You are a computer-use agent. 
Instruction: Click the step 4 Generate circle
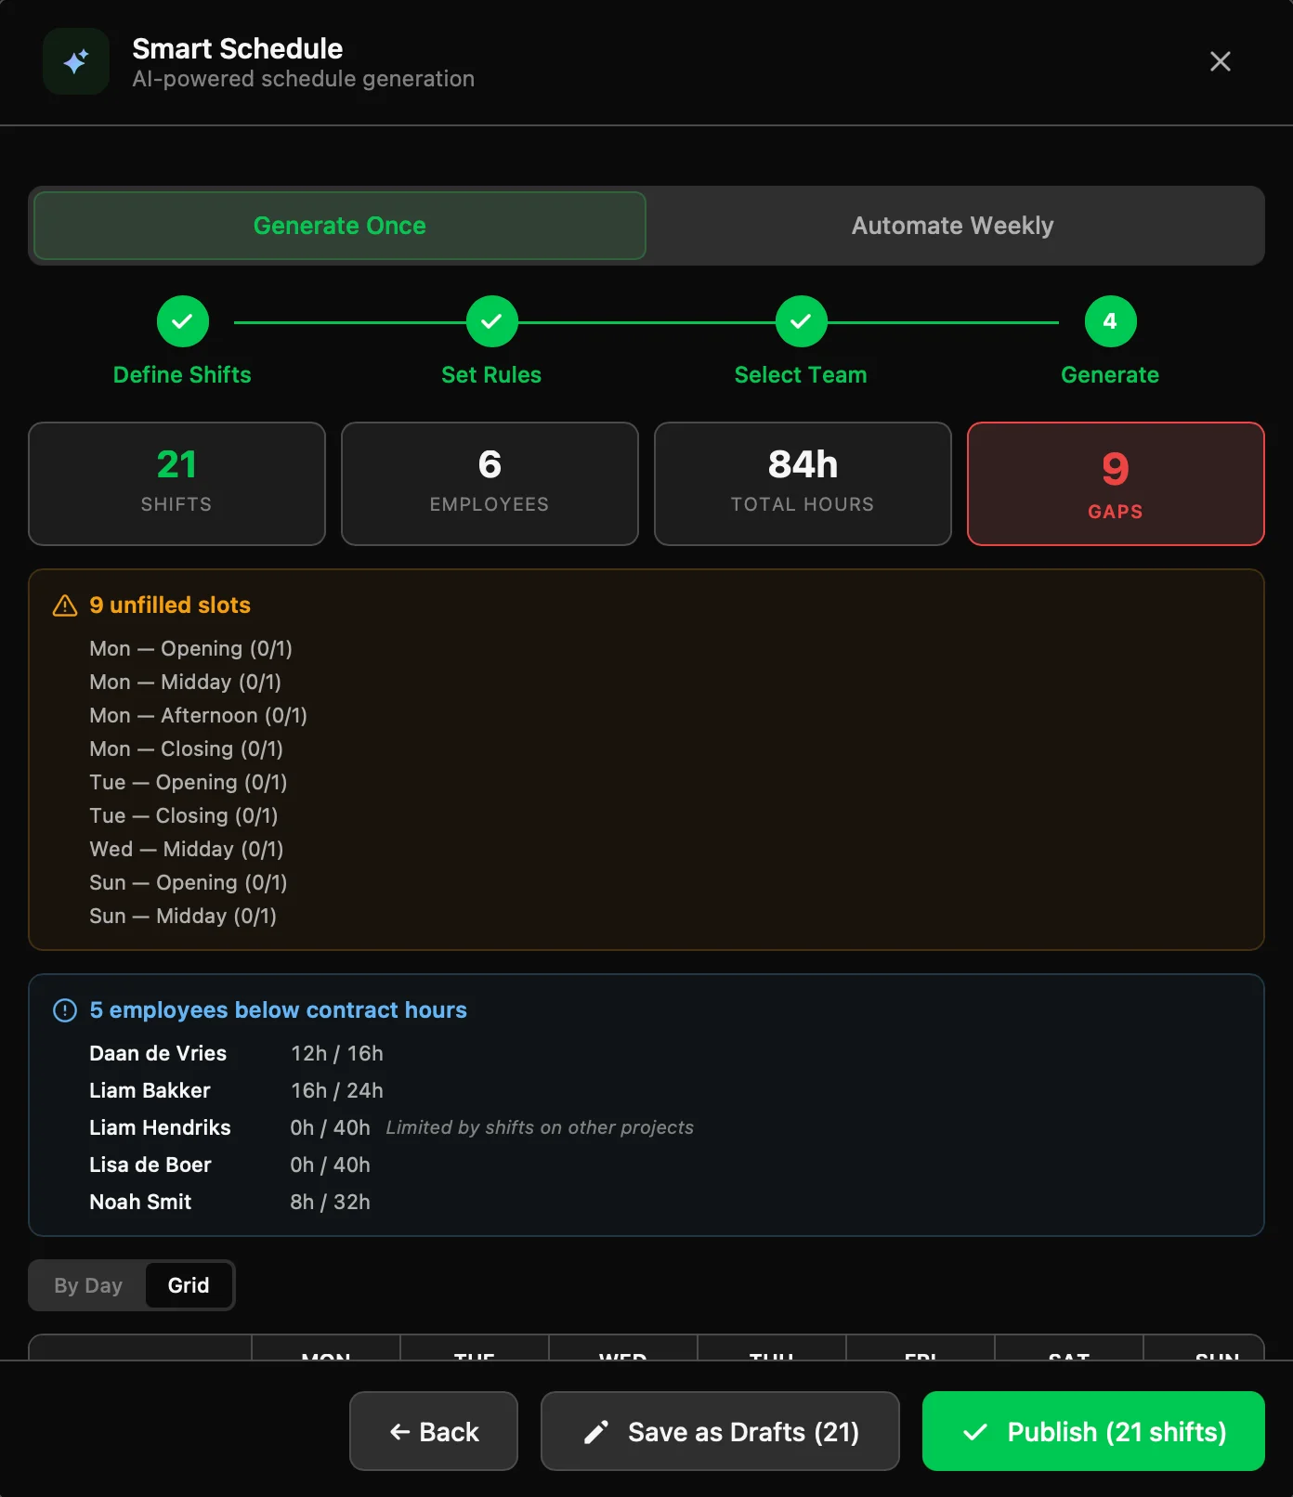click(1110, 321)
